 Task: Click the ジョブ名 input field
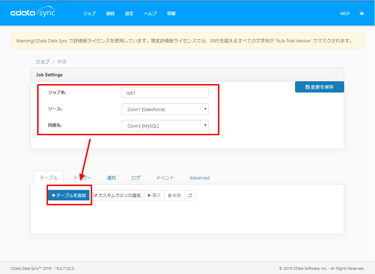click(165, 93)
